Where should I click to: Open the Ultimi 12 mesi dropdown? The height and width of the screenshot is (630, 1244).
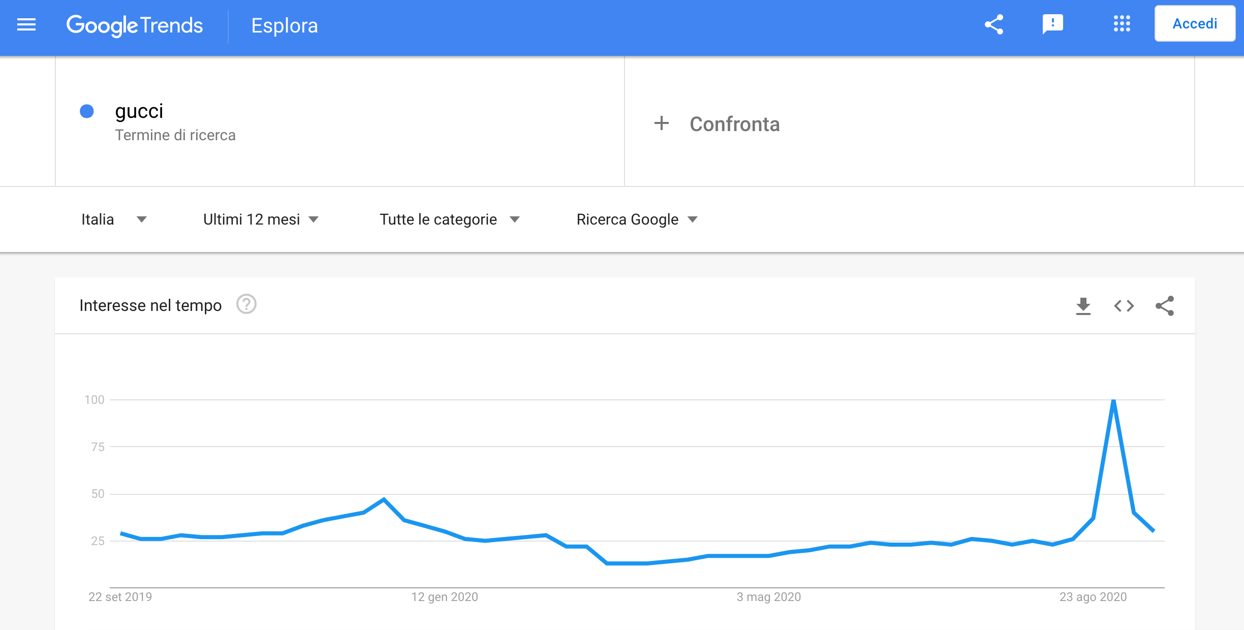261,219
